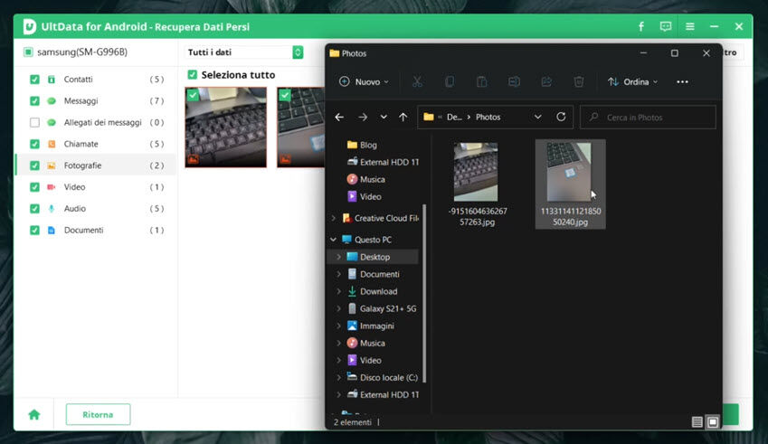Switch to large thumbnails view icon

[713, 421]
